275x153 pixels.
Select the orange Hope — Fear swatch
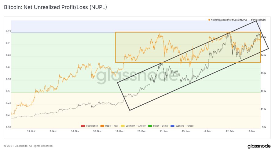pyautogui.click(x=102, y=126)
